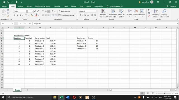This screenshot has width=179, height=100.
Task: Open Buscar y seleccionar
Action: [164, 13]
